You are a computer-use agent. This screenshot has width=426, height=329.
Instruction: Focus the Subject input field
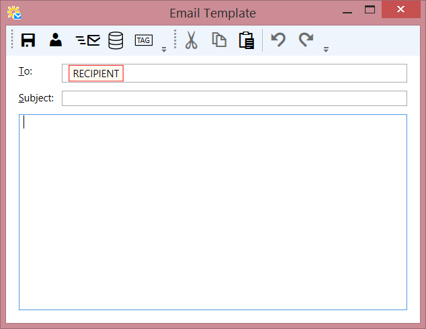click(x=234, y=98)
